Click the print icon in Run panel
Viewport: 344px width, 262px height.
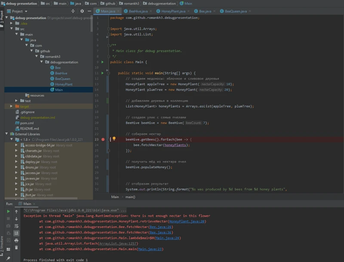pyautogui.click(x=16, y=240)
